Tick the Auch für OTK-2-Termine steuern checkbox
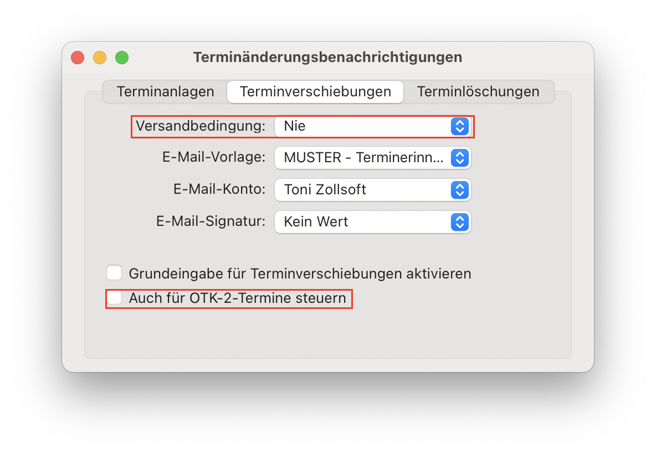The height and width of the screenshot is (454, 656). (114, 298)
